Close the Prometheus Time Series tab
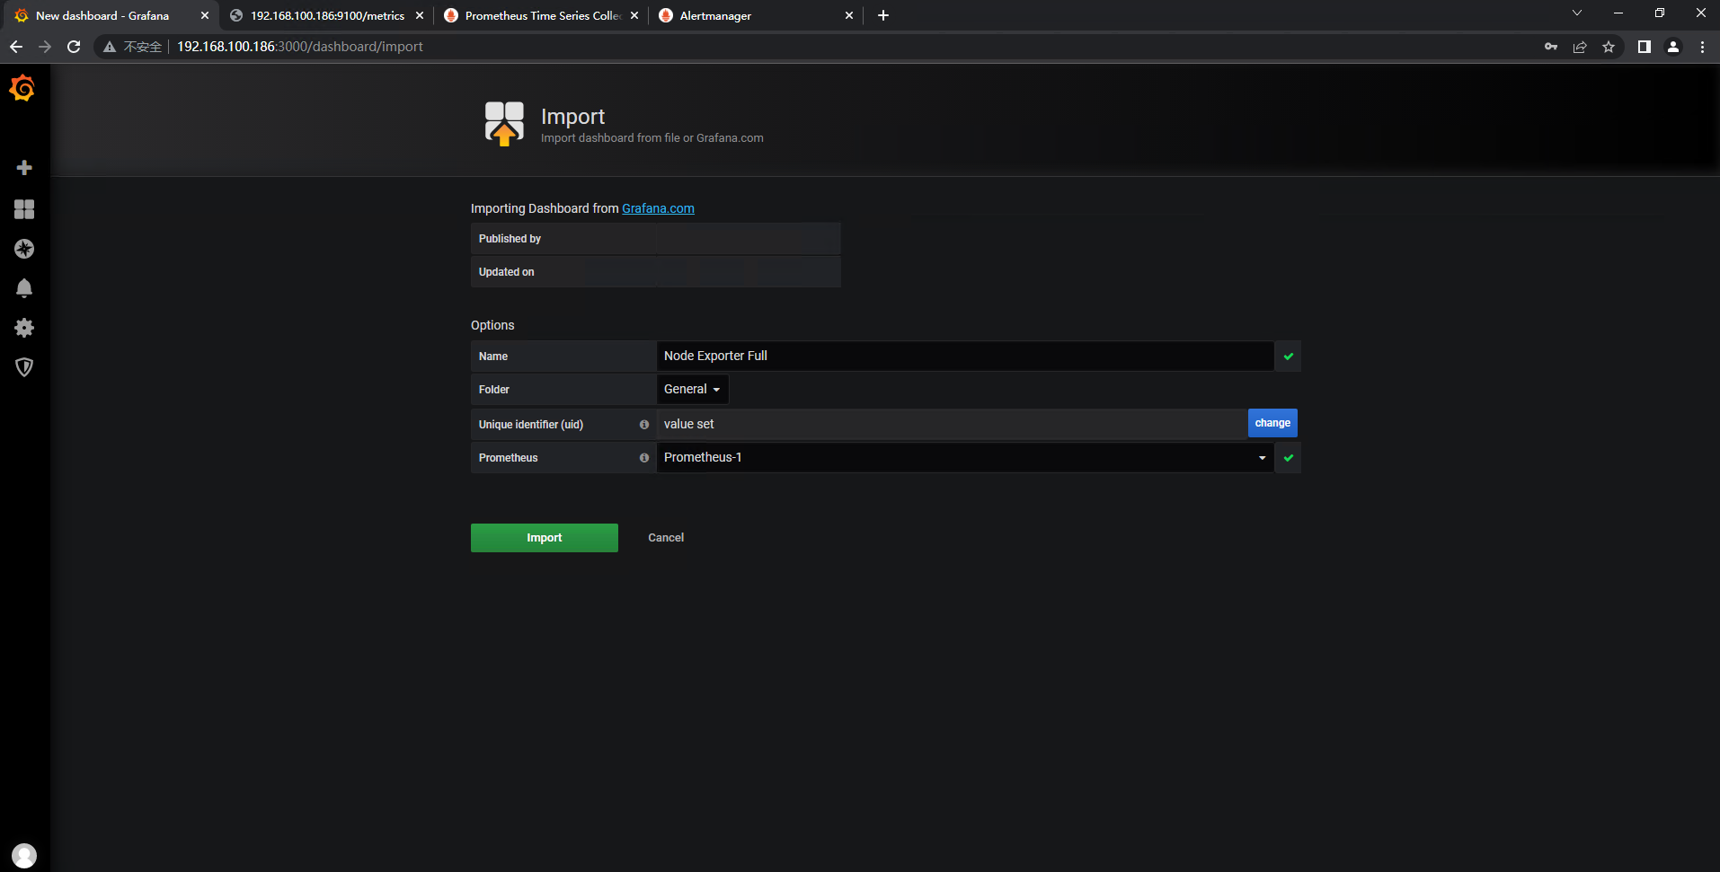This screenshot has height=872, width=1720. (x=634, y=15)
